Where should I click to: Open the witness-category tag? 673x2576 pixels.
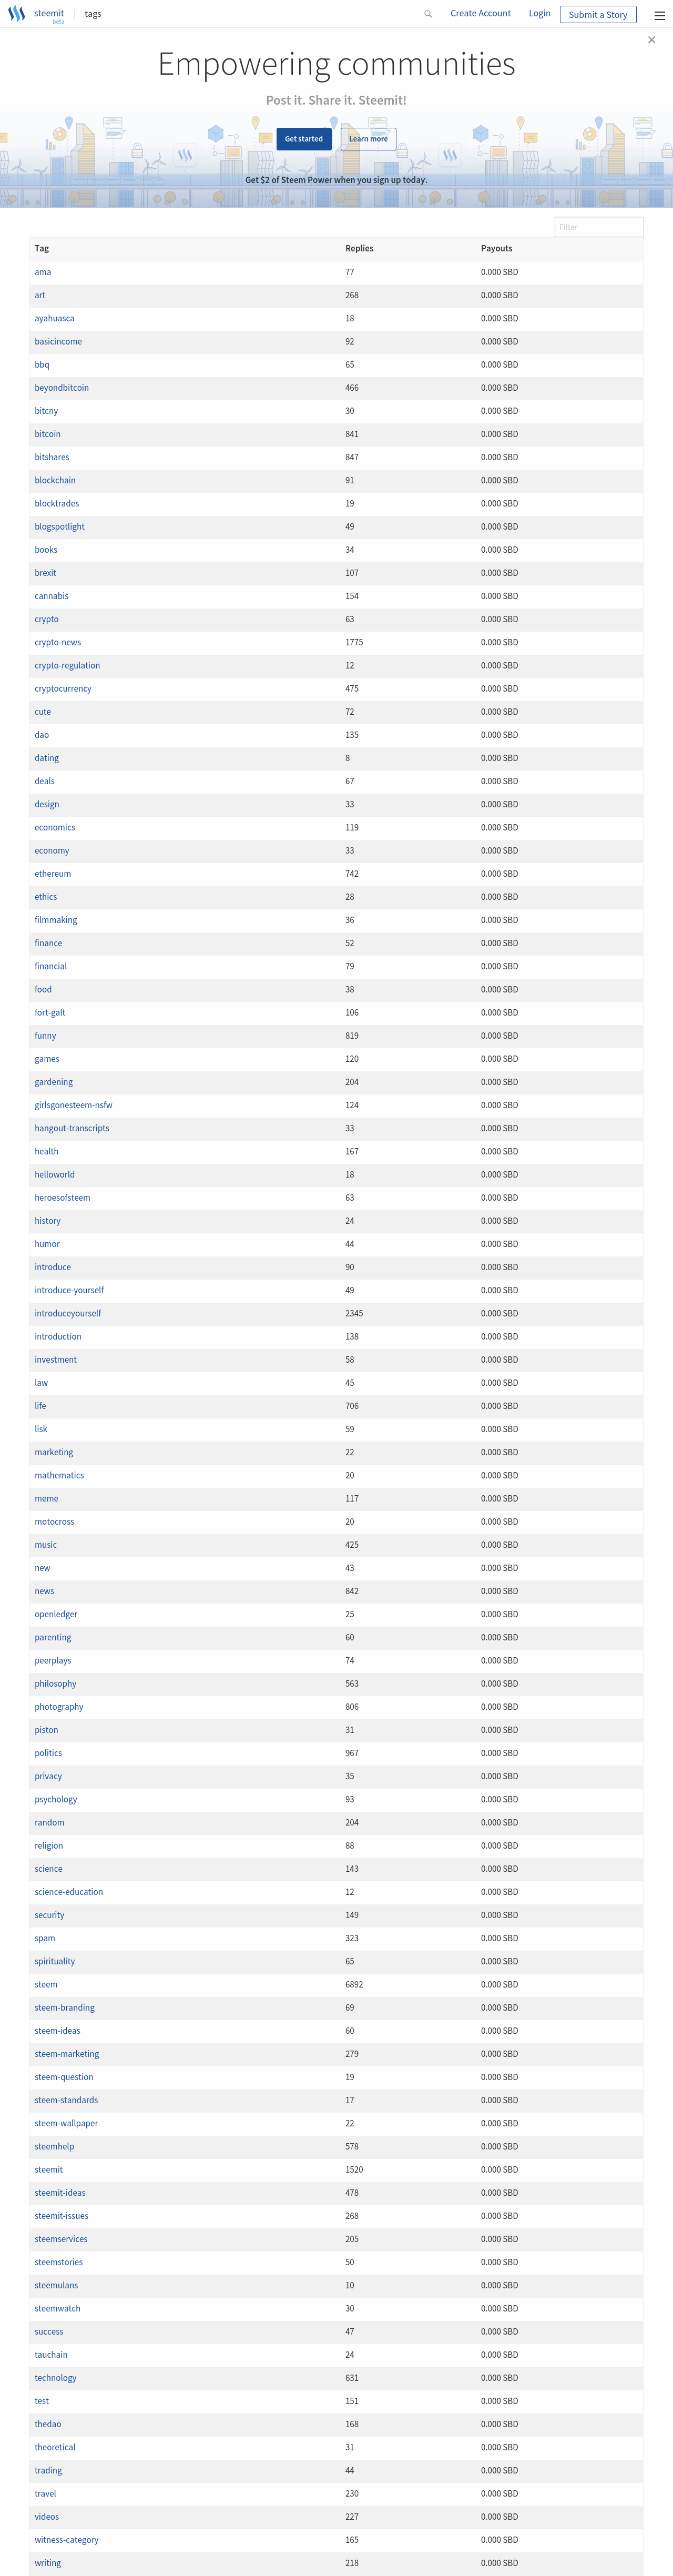(x=67, y=2540)
